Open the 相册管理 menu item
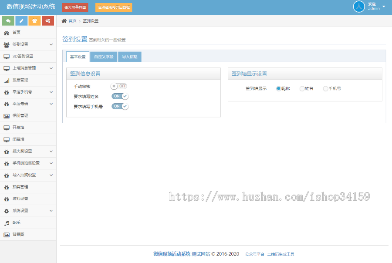Screen dimensions: 392x263 pos(28,116)
